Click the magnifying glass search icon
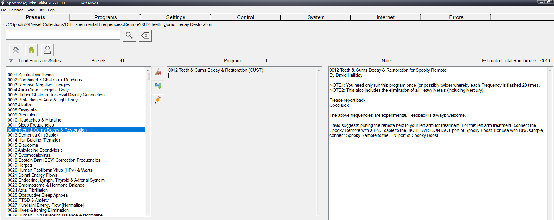 [129, 35]
